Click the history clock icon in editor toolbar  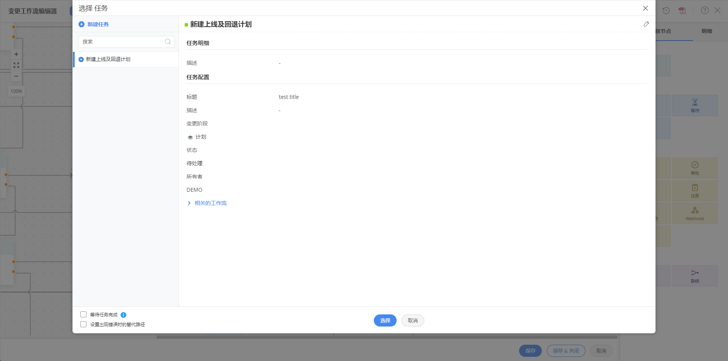coord(666,11)
